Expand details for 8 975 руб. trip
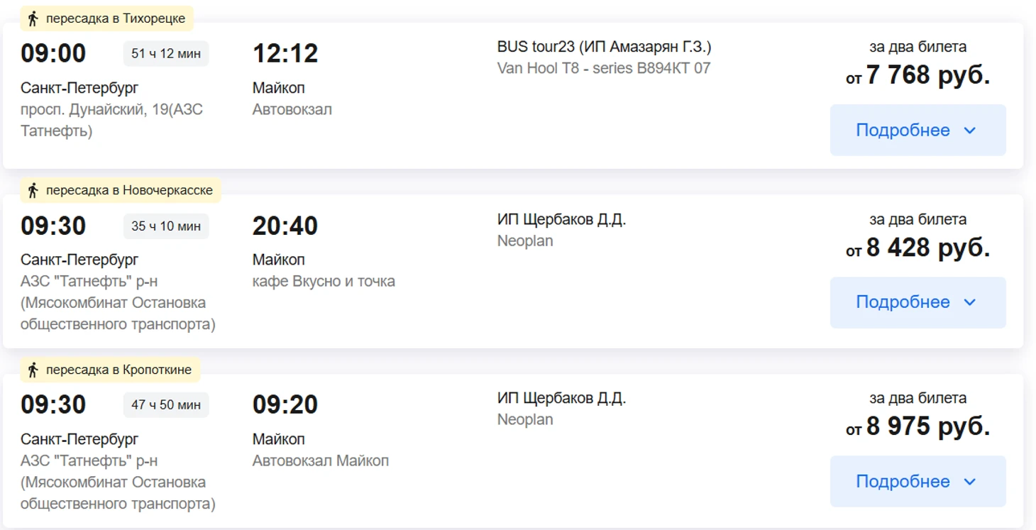The width and height of the screenshot is (1036, 530). click(917, 482)
